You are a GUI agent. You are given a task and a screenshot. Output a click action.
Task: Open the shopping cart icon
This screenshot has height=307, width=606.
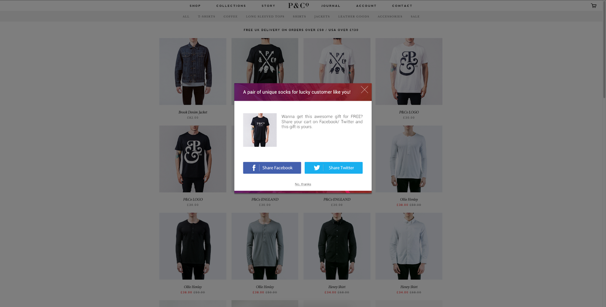pos(594,6)
